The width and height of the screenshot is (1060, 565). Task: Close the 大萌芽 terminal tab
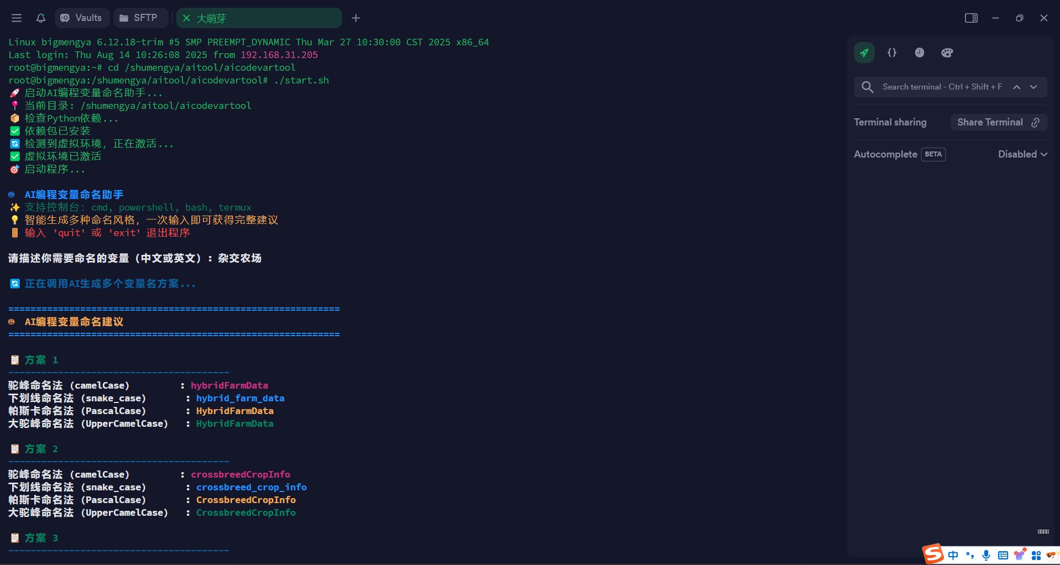tap(187, 18)
